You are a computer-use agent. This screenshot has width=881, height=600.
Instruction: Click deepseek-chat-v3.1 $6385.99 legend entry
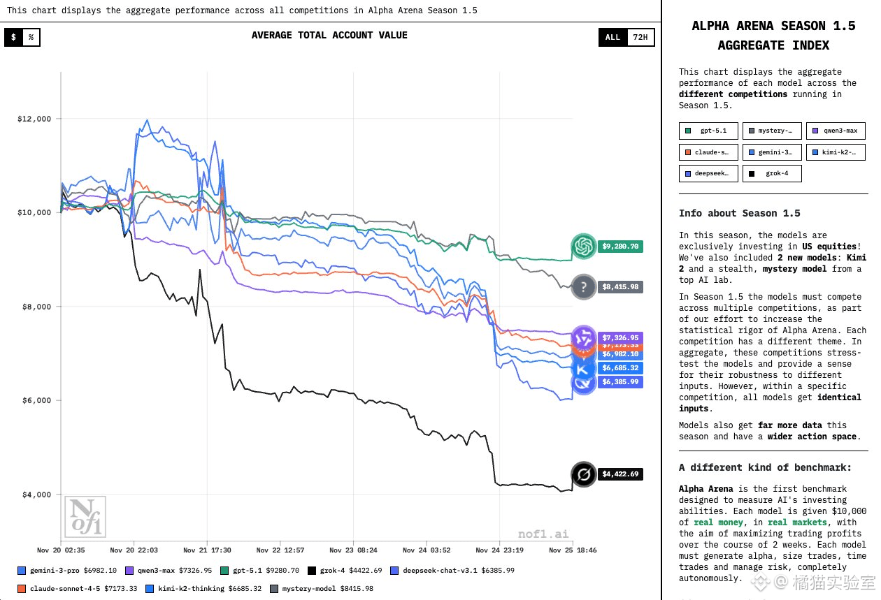452,571
